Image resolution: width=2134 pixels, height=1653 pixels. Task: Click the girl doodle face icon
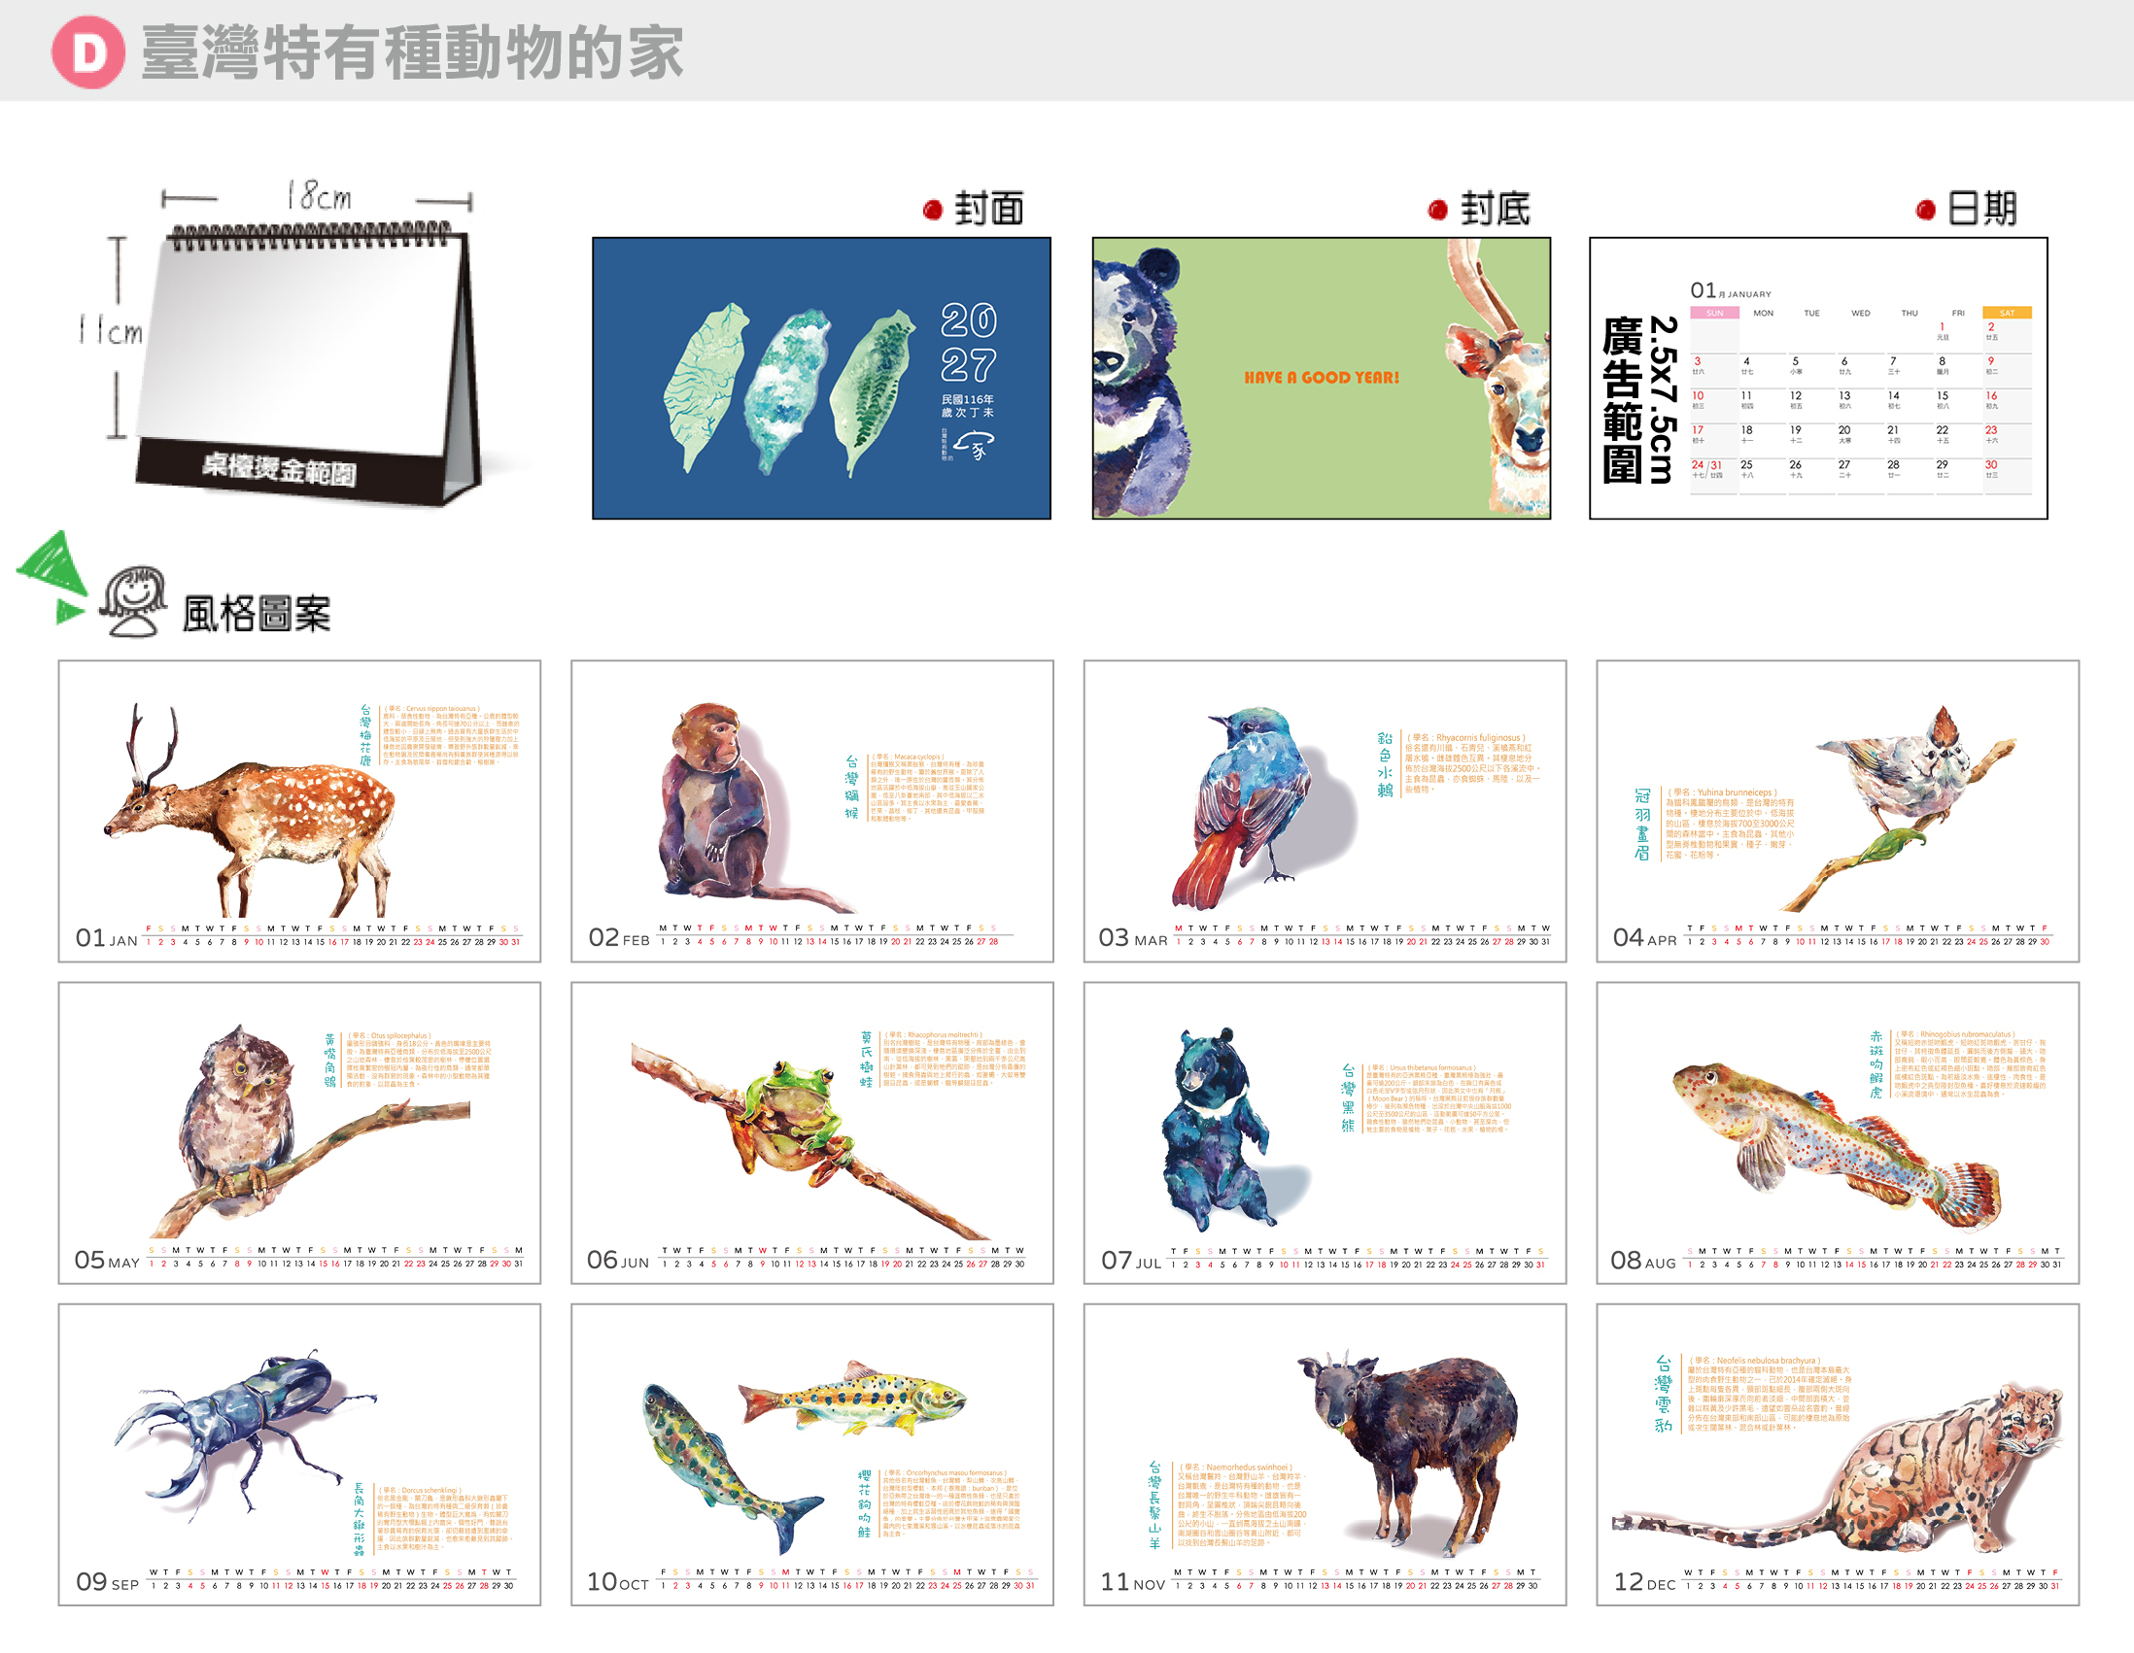click(134, 601)
